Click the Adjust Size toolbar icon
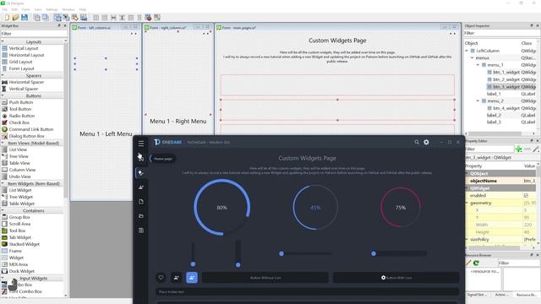Viewport: 541px width, 304px height. coord(157,17)
